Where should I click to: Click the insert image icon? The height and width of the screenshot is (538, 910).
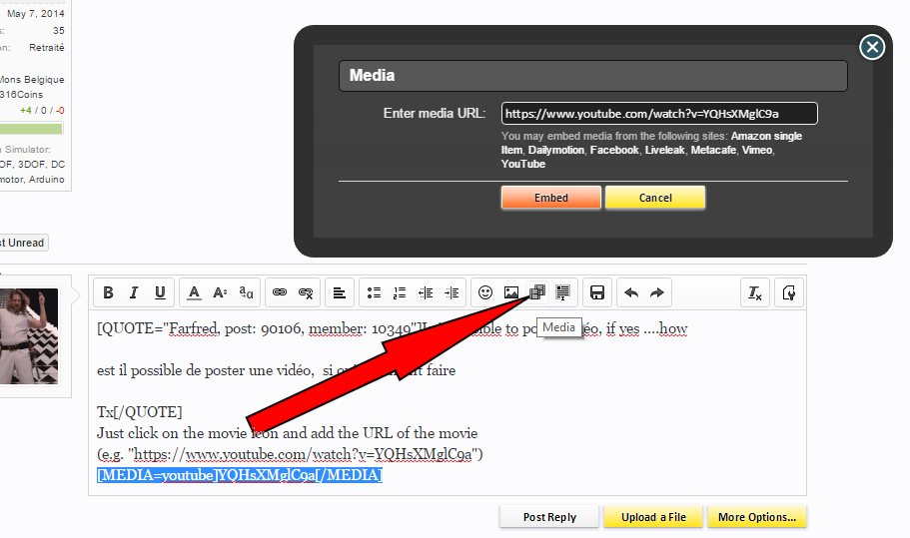(x=511, y=292)
